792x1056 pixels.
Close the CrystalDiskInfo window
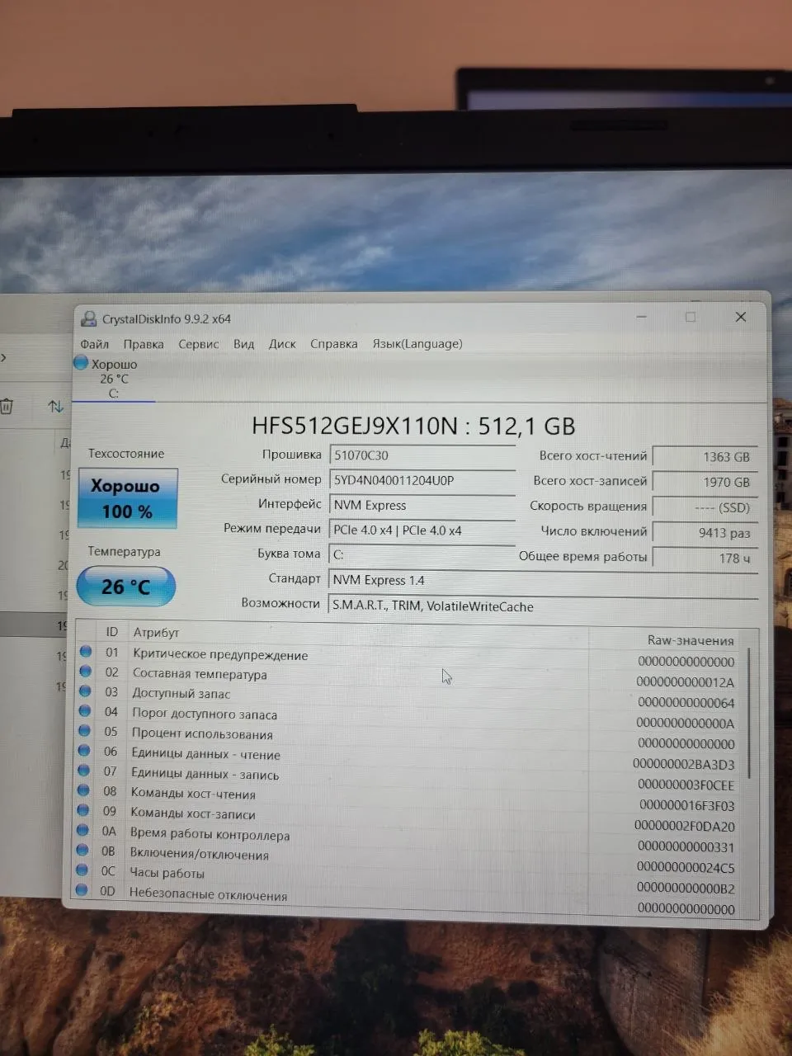click(741, 317)
